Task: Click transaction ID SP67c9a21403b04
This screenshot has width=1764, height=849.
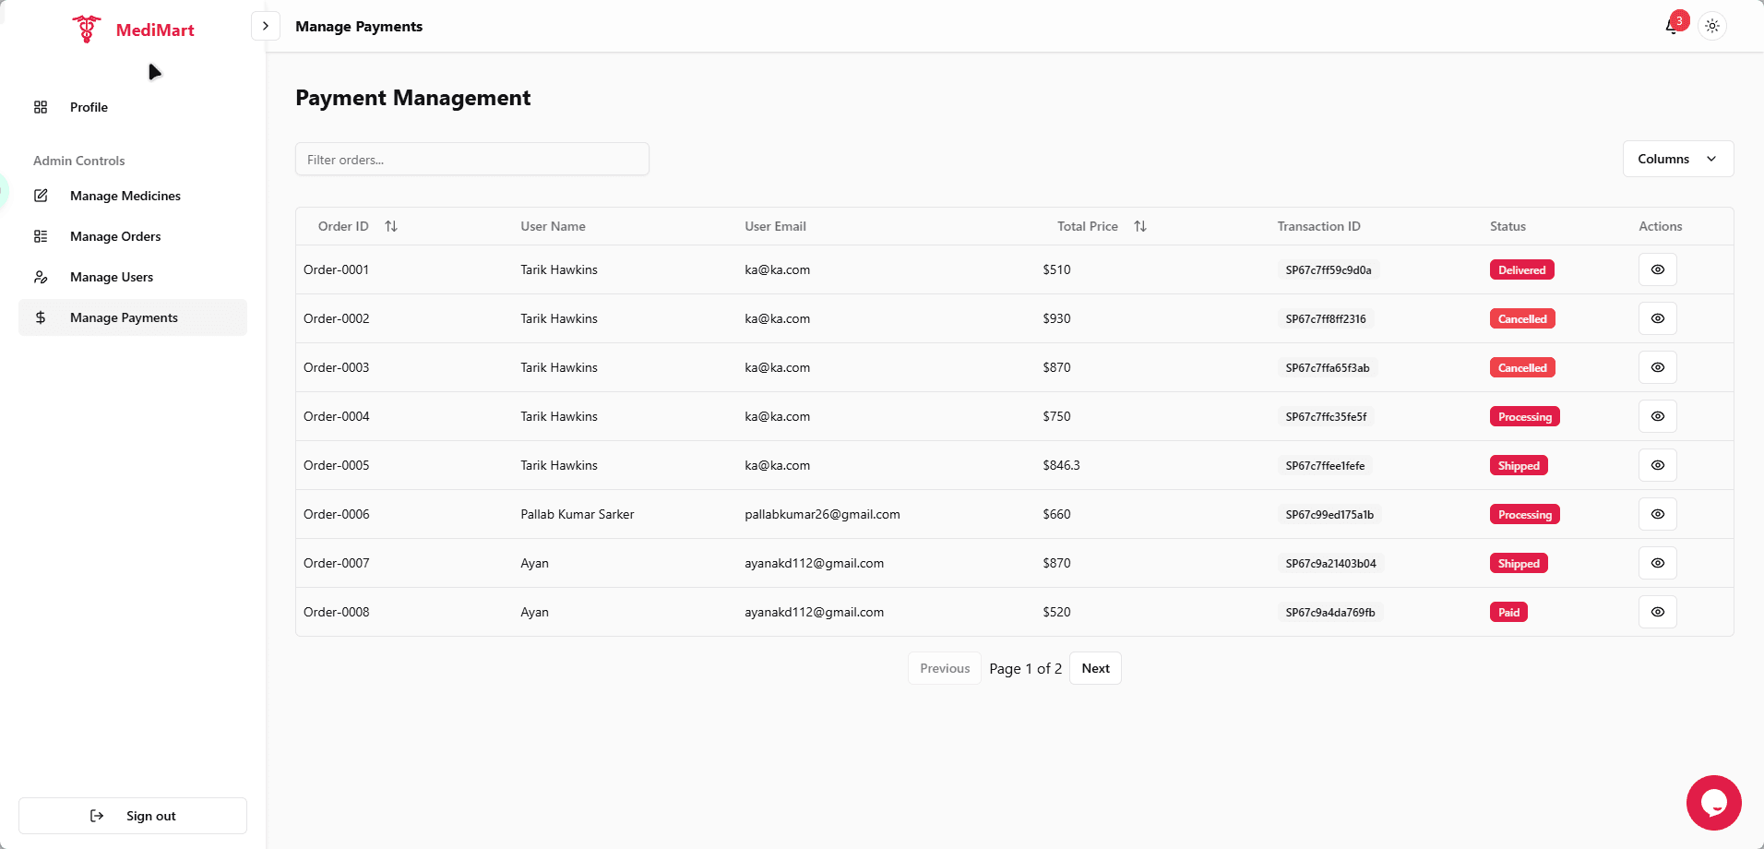Action: (x=1330, y=564)
